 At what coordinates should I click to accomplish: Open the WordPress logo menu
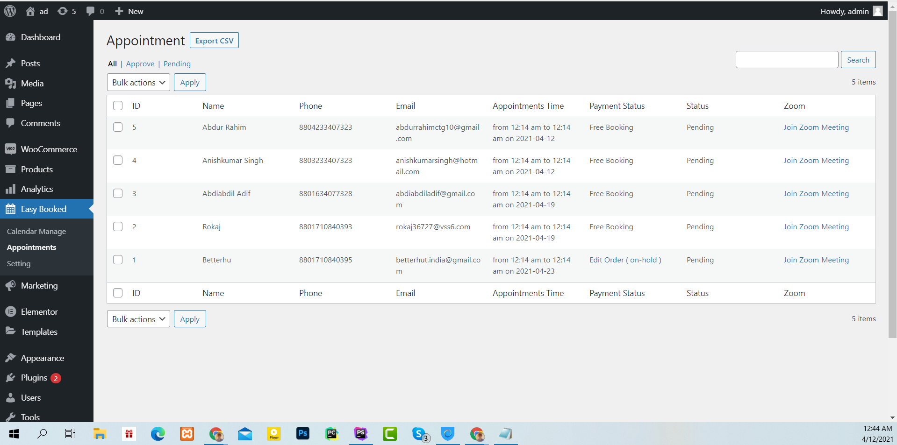(10, 11)
